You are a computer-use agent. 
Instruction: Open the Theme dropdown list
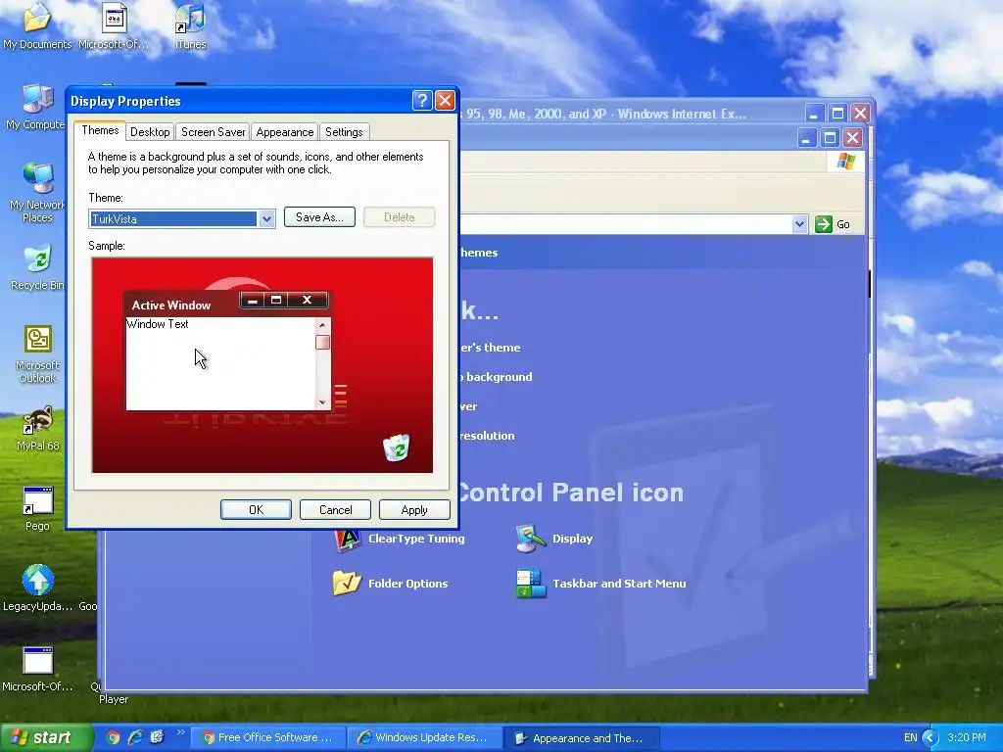(266, 218)
